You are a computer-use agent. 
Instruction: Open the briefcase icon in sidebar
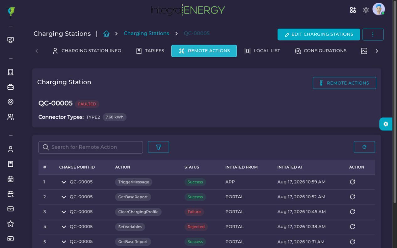click(11, 87)
